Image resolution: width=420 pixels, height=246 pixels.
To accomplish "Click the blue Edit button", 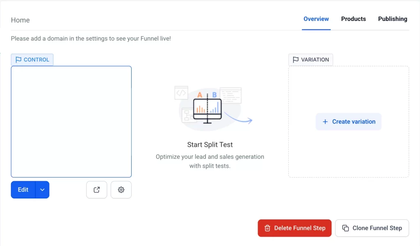I will (x=23, y=190).
